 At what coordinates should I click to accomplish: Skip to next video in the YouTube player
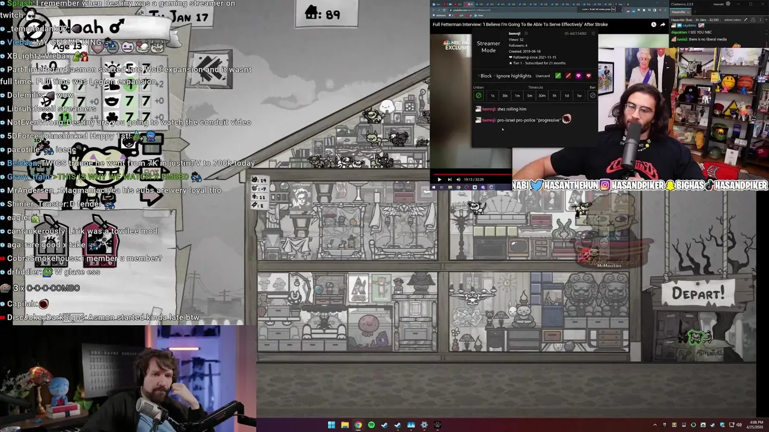tap(449, 179)
